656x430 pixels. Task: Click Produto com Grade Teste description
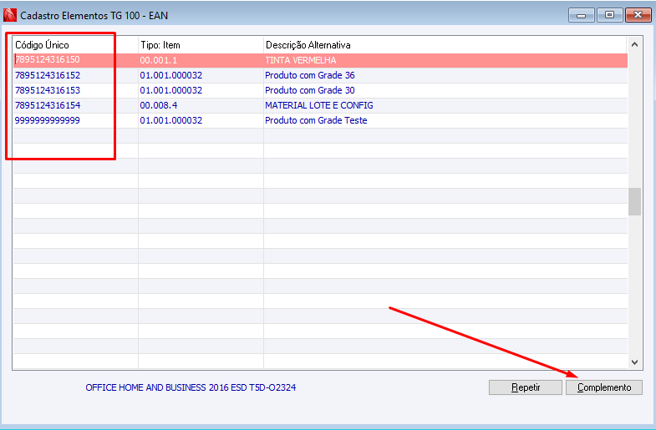click(316, 120)
